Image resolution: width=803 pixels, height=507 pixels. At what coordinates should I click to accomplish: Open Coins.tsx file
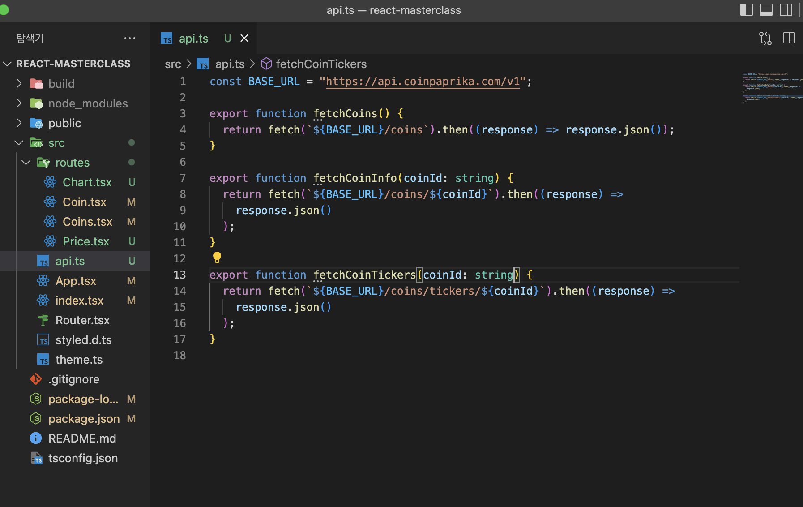(88, 222)
